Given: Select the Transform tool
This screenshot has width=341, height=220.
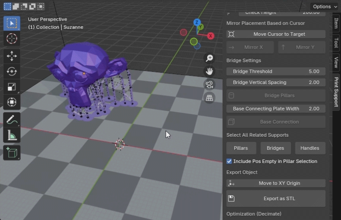Looking at the screenshot, I should coord(12,102).
